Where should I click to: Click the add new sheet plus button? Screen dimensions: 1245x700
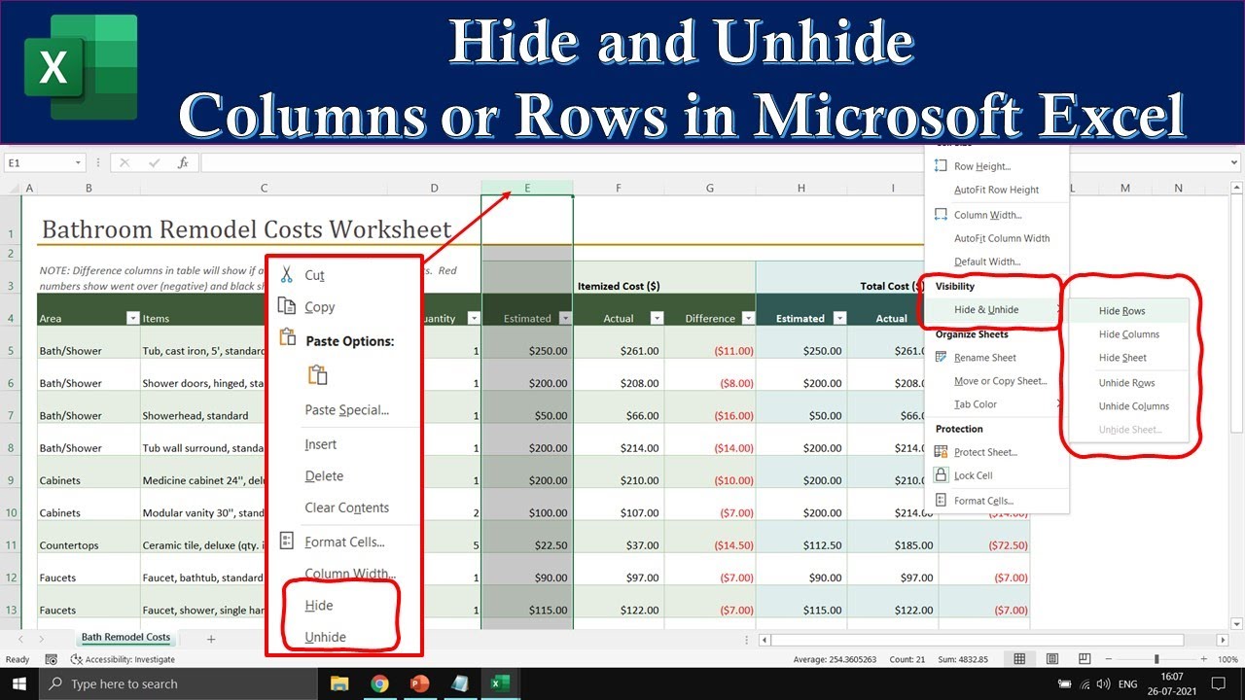pos(211,639)
